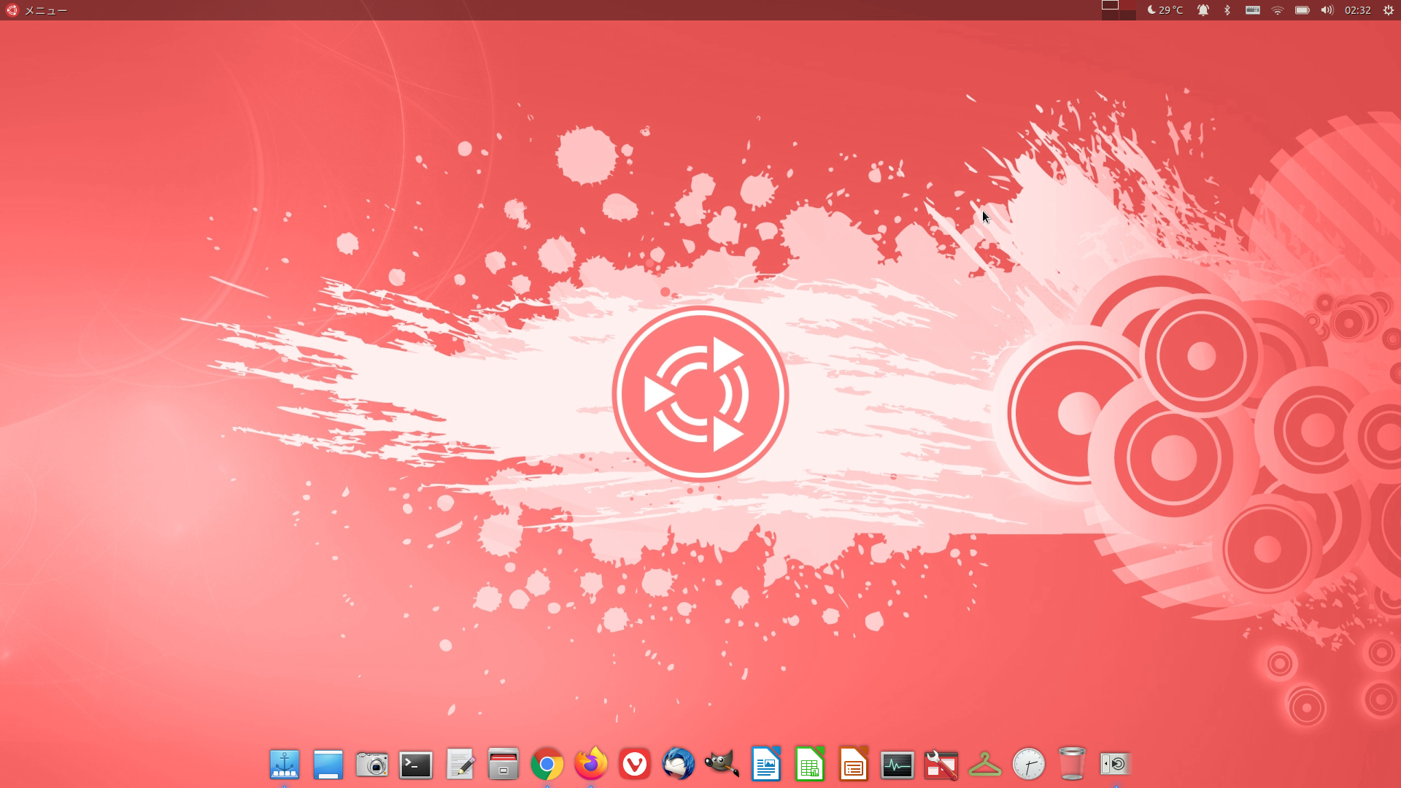Screen dimensions: 1401x788
Task: Click the 02:32 clock in the panel
Action: click(1358, 10)
